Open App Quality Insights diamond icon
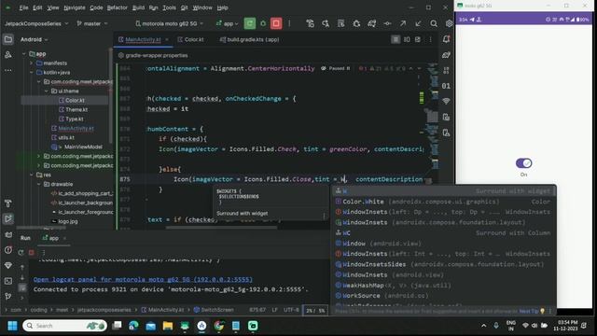The image size is (597, 336). pos(8,265)
